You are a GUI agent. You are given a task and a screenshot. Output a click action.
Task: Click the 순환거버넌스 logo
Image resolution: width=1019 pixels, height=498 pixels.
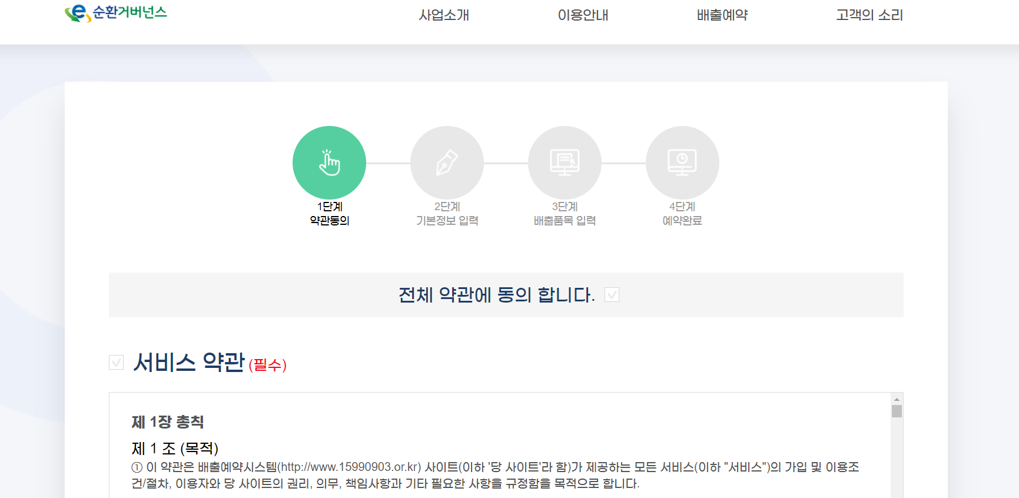click(x=116, y=12)
